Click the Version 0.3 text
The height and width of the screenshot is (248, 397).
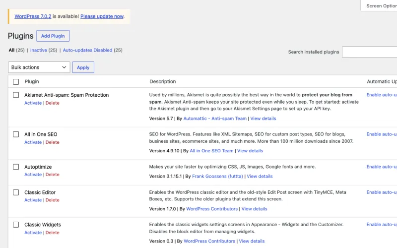point(161,241)
